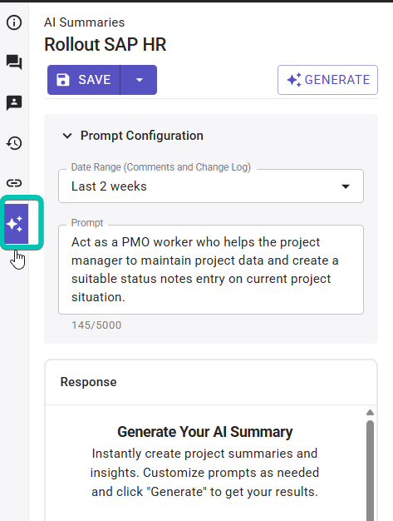Open the links chain icon

click(14, 183)
